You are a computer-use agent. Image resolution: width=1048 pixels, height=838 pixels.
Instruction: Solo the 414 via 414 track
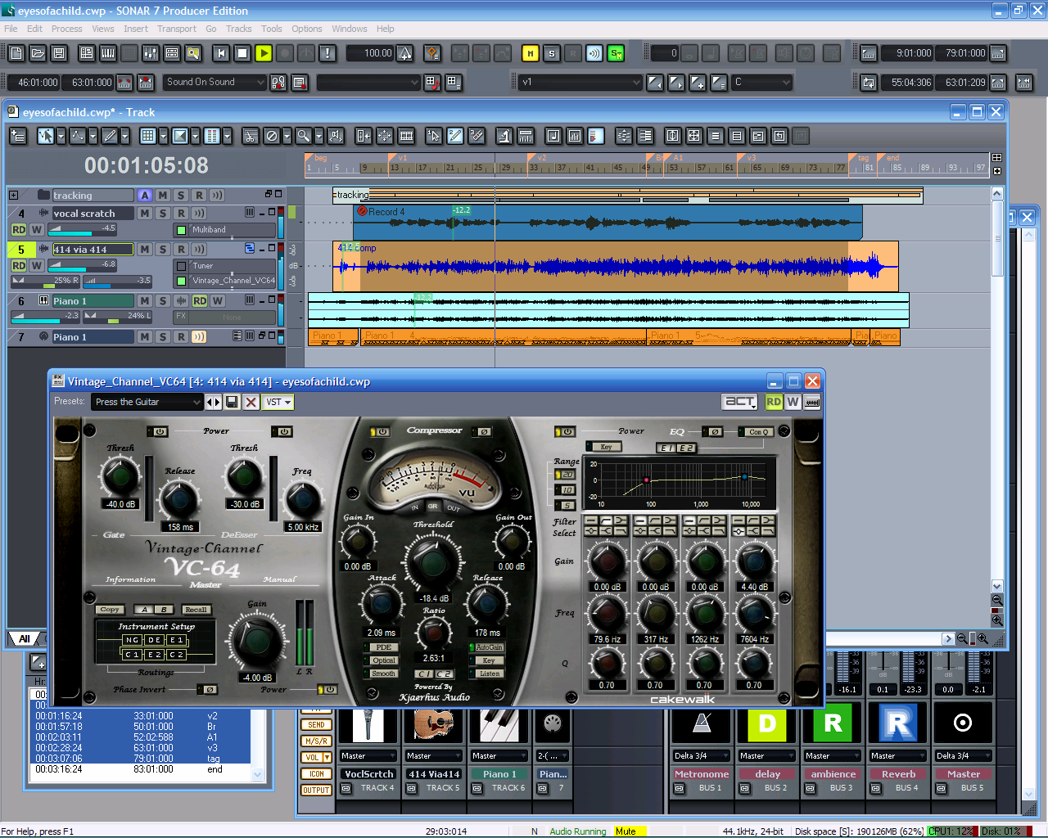pyautogui.click(x=163, y=250)
